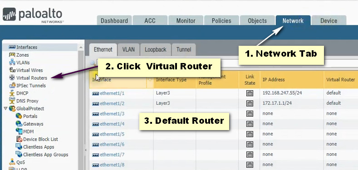Open Interface column dropdown arrow

click(x=150, y=80)
